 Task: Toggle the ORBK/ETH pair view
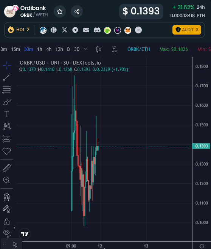coord(138,49)
